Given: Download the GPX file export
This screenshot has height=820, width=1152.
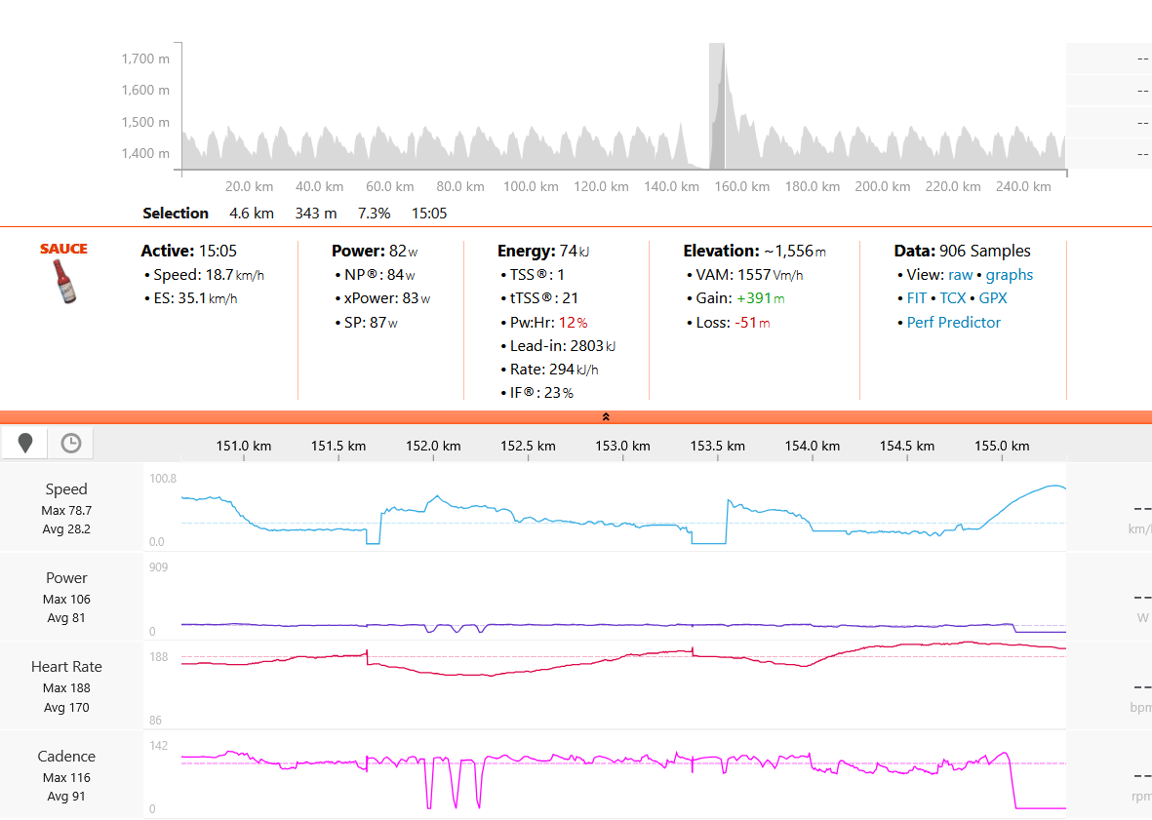Looking at the screenshot, I should (x=993, y=298).
